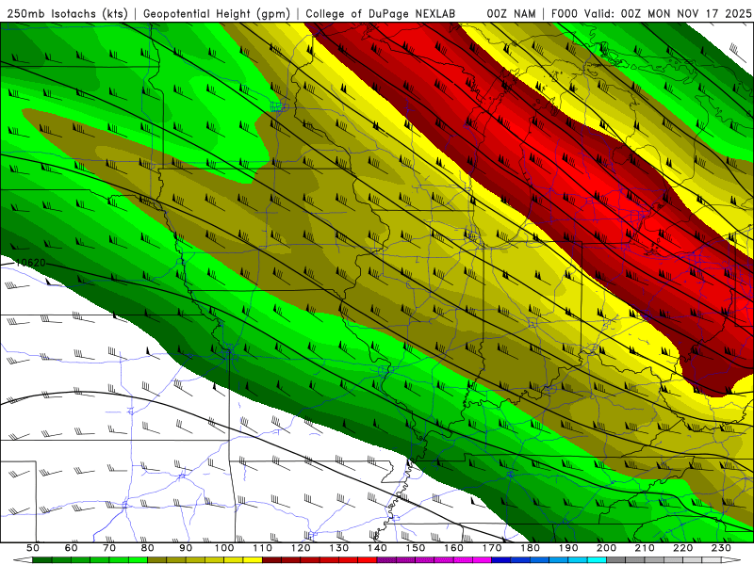Screen dimensions: 754x565
Task: Click the legend value 100
Action: (x=224, y=548)
